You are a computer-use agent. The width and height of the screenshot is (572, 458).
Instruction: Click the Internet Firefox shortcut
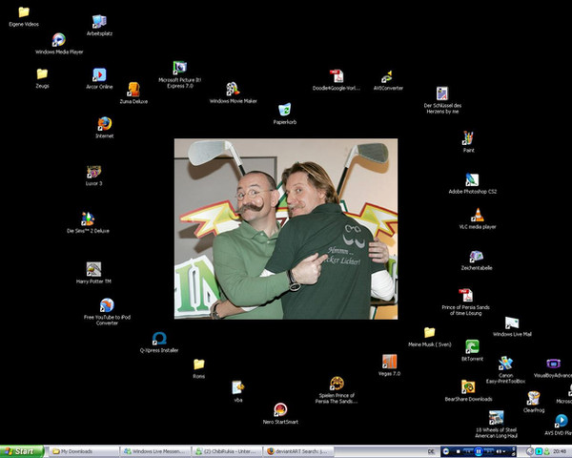click(x=104, y=123)
